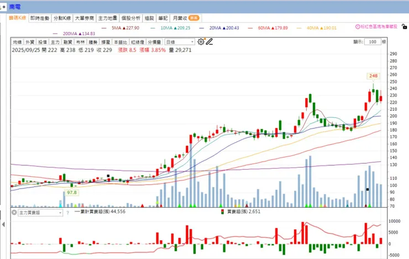Open chart settings gear icon
The image size is (409, 259).
[x=201, y=42]
